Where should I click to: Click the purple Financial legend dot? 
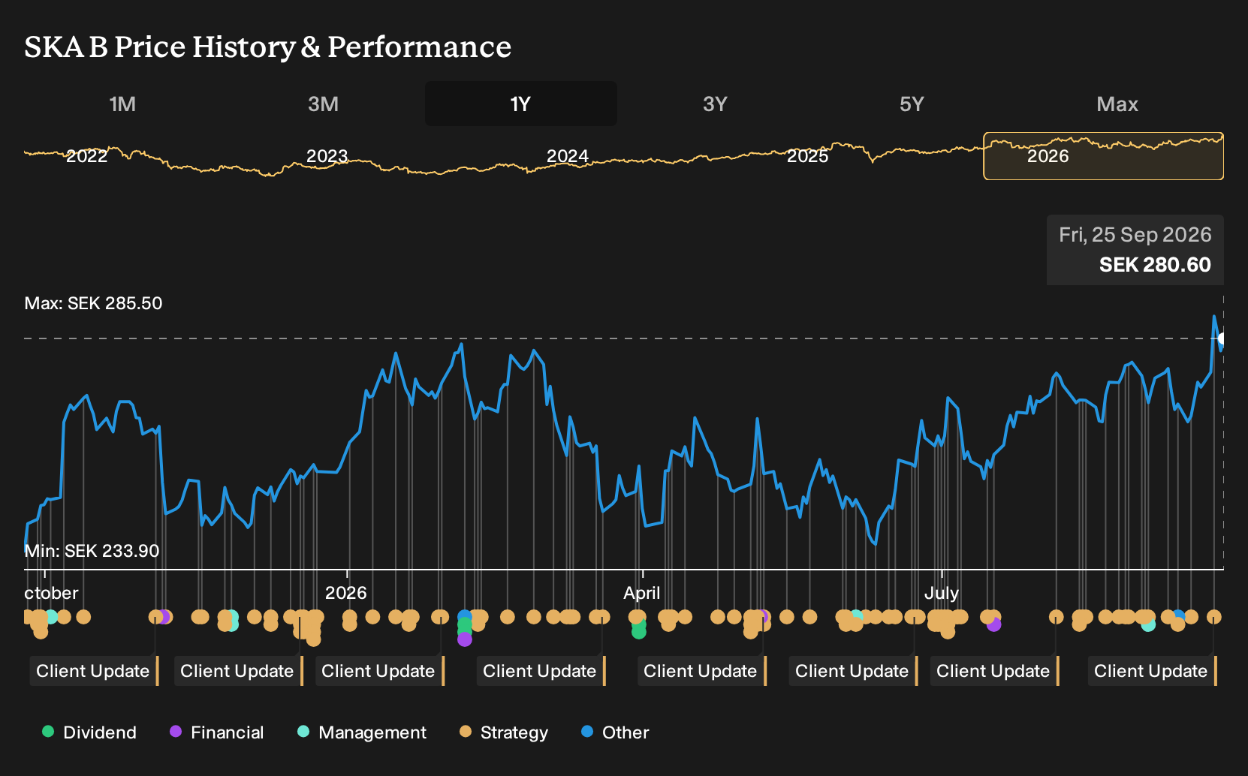point(176,732)
